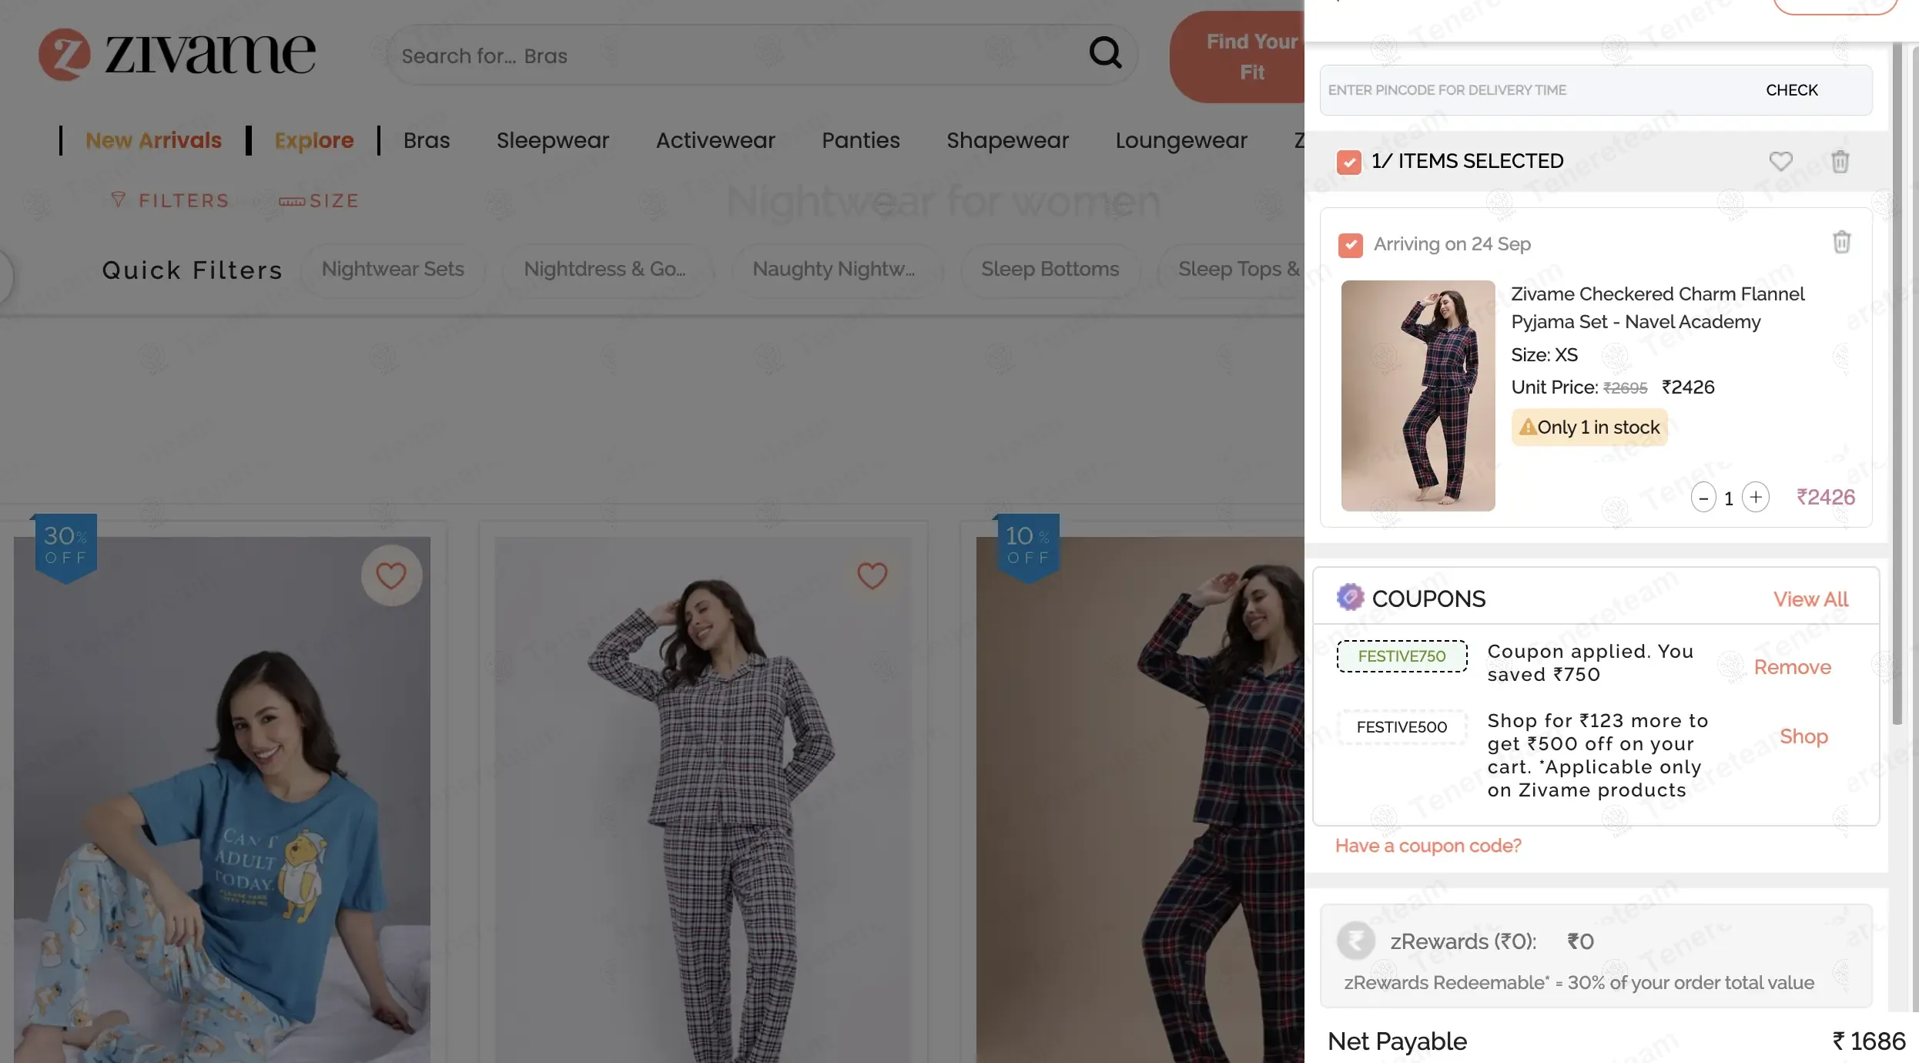The width and height of the screenshot is (1919, 1063).
Task: Toggle the Items Selected checkbox
Action: click(x=1348, y=162)
